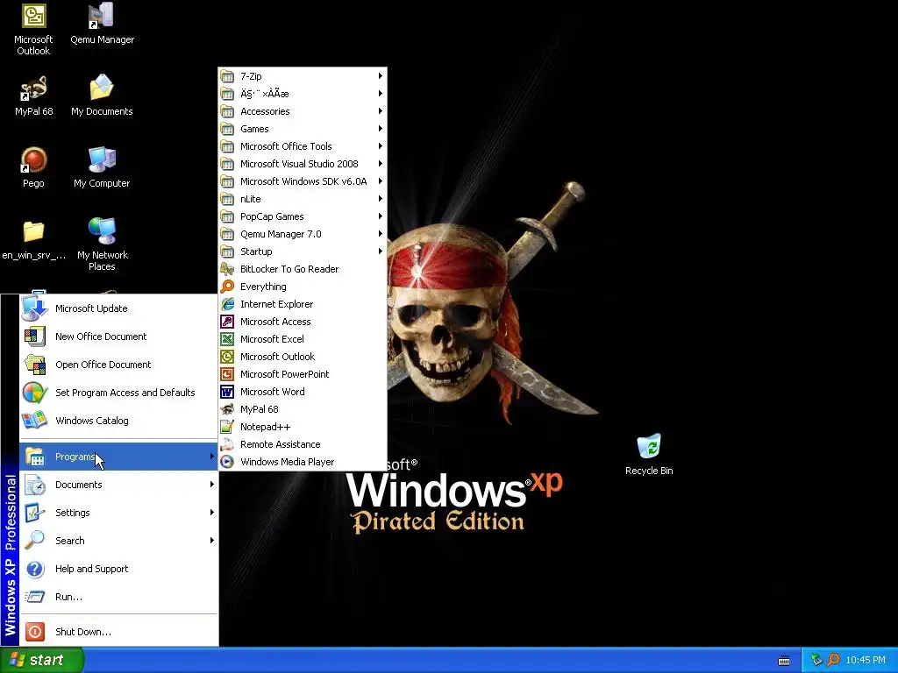The height and width of the screenshot is (673, 898).
Task: Launch Internet Explorer from Programs menu
Action: click(303, 304)
